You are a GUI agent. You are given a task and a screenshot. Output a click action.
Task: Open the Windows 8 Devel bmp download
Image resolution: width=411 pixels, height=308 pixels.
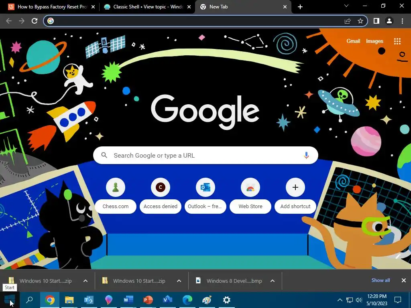[x=228, y=281]
